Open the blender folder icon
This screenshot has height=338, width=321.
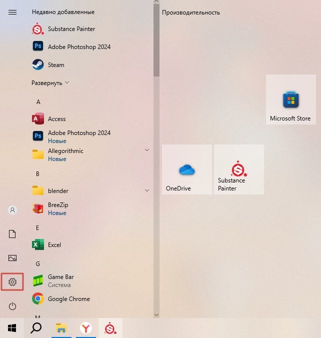[x=38, y=190]
